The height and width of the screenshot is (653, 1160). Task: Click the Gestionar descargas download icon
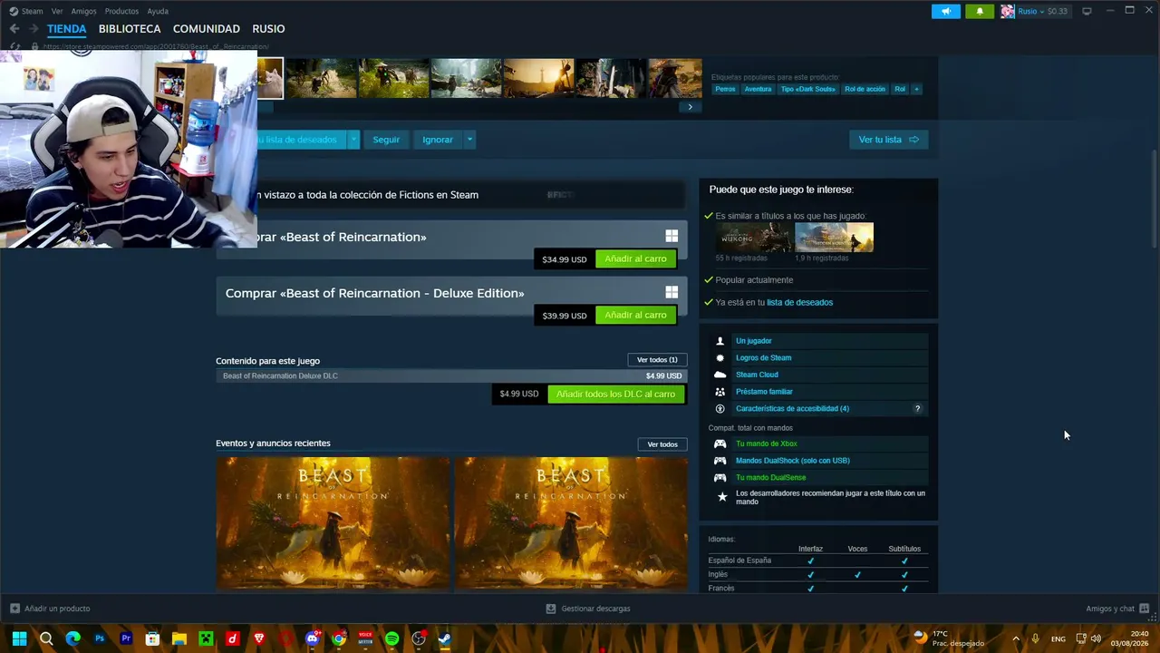[x=551, y=609]
